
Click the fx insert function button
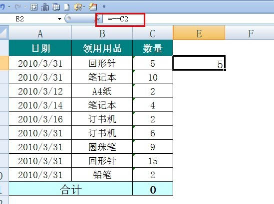coord(98,18)
